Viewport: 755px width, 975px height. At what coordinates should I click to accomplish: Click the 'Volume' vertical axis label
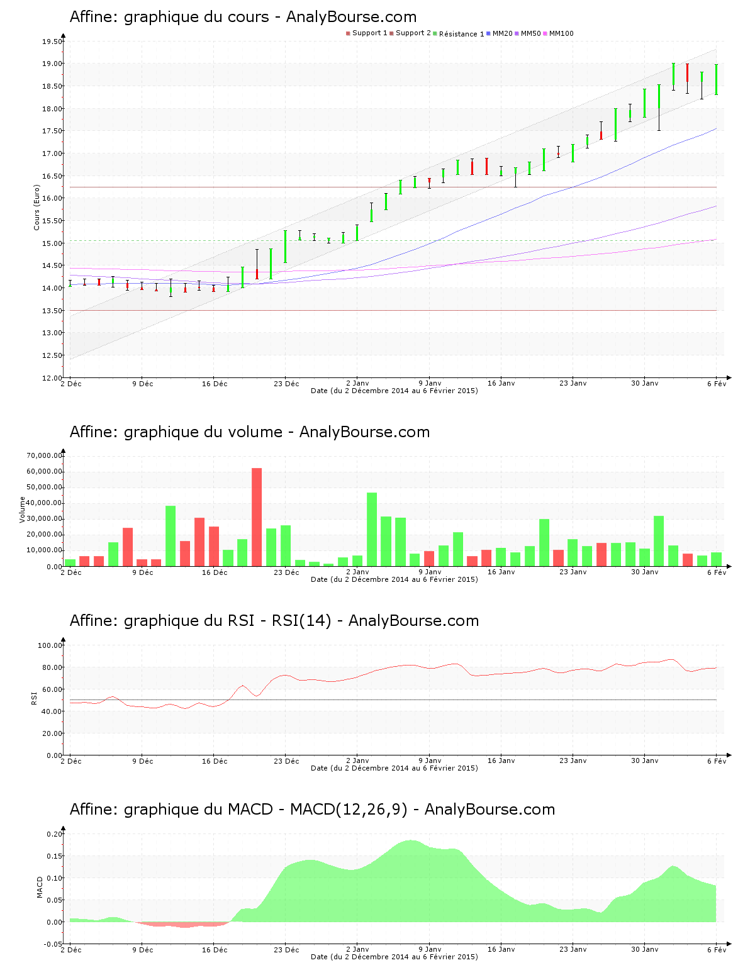tap(22, 510)
